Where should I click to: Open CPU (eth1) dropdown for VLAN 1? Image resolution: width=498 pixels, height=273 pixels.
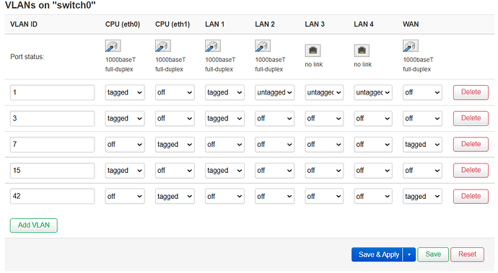[175, 93]
